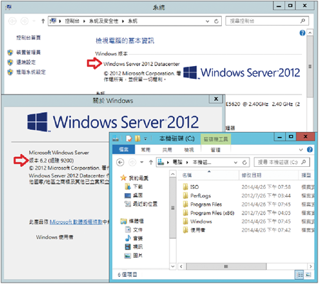This screenshot has height=284, width=319.
Task: Switch to large icons view in status bar
Action: click(x=308, y=275)
